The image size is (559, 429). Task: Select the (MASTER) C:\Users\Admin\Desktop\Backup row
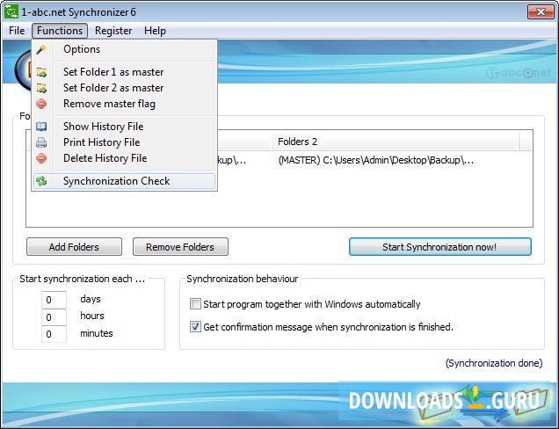coord(376,161)
